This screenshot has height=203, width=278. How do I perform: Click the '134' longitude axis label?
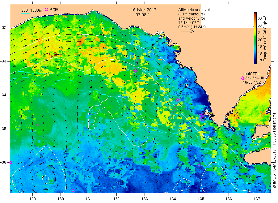click(x=173, y=199)
